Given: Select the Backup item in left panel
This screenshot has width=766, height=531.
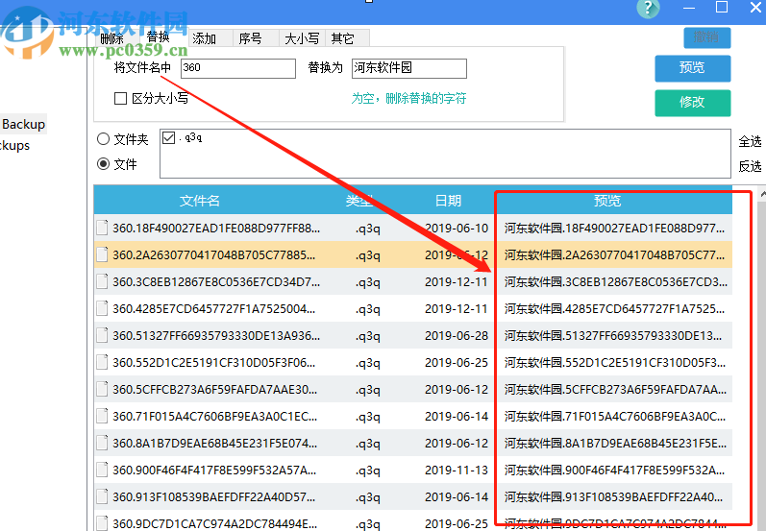Looking at the screenshot, I should pos(23,124).
